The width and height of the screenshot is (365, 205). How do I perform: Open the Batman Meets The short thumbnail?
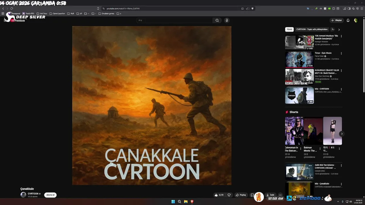coord(313,131)
